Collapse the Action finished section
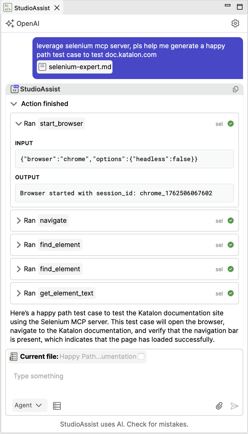248x434 pixels. pyautogui.click(x=13, y=104)
